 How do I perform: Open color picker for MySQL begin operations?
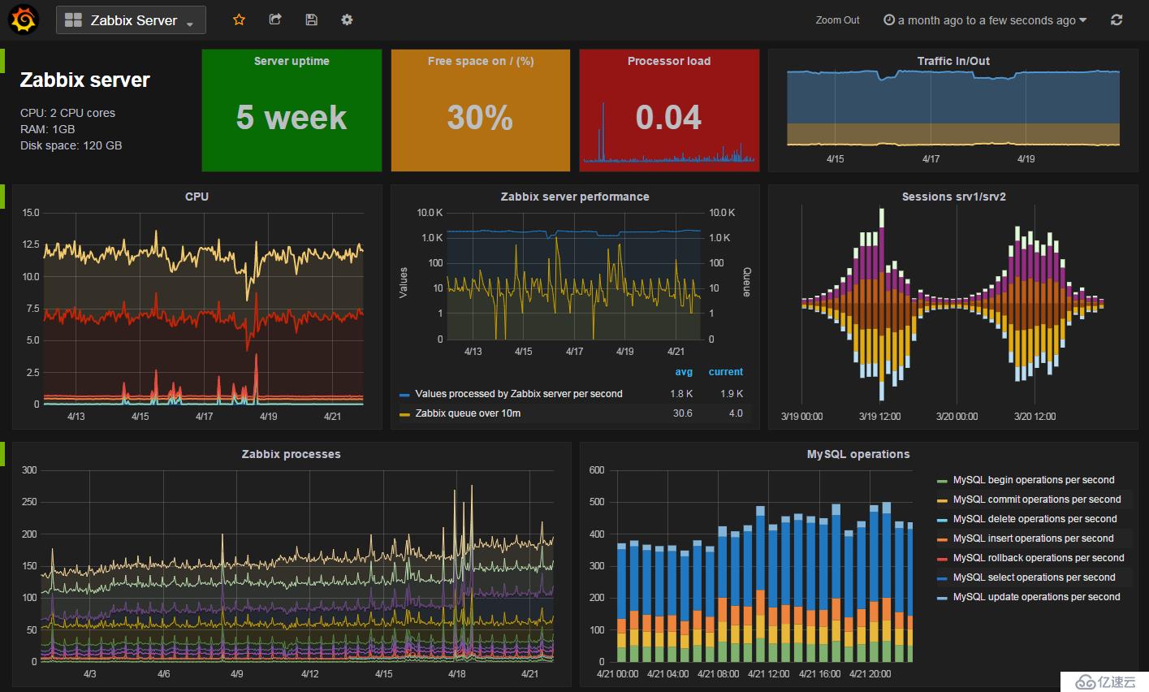coord(942,481)
